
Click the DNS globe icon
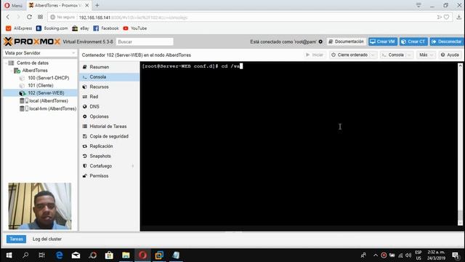coord(84,106)
